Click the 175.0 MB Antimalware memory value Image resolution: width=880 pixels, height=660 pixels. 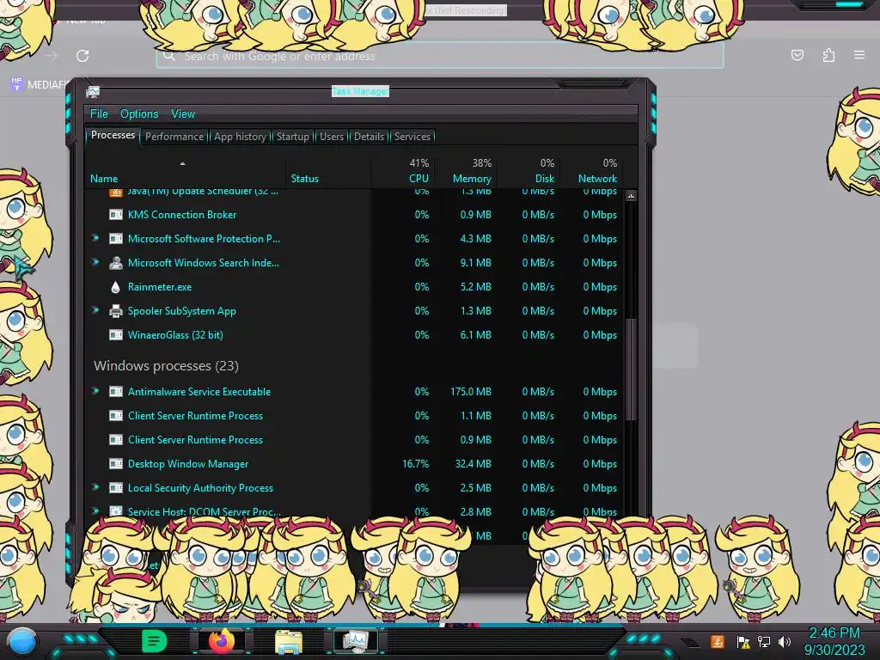tap(470, 392)
